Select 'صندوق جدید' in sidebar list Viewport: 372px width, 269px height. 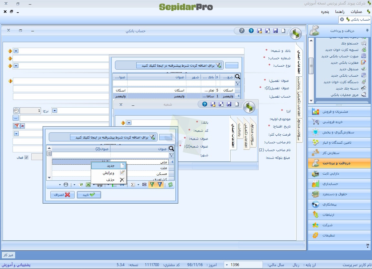click(x=349, y=69)
